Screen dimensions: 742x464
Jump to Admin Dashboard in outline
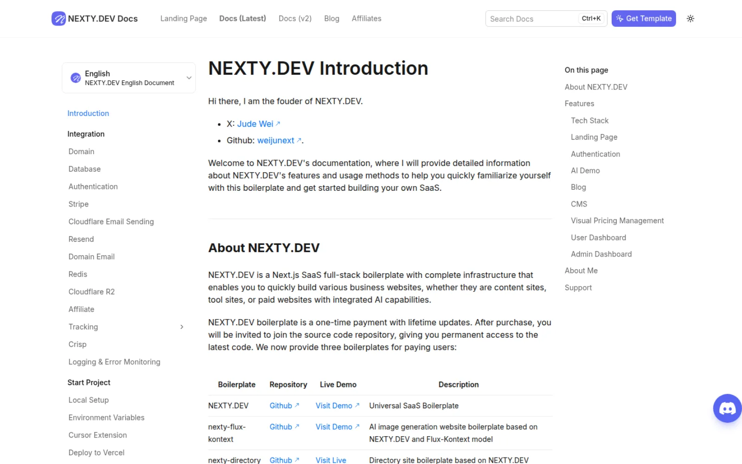click(x=601, y=254)
